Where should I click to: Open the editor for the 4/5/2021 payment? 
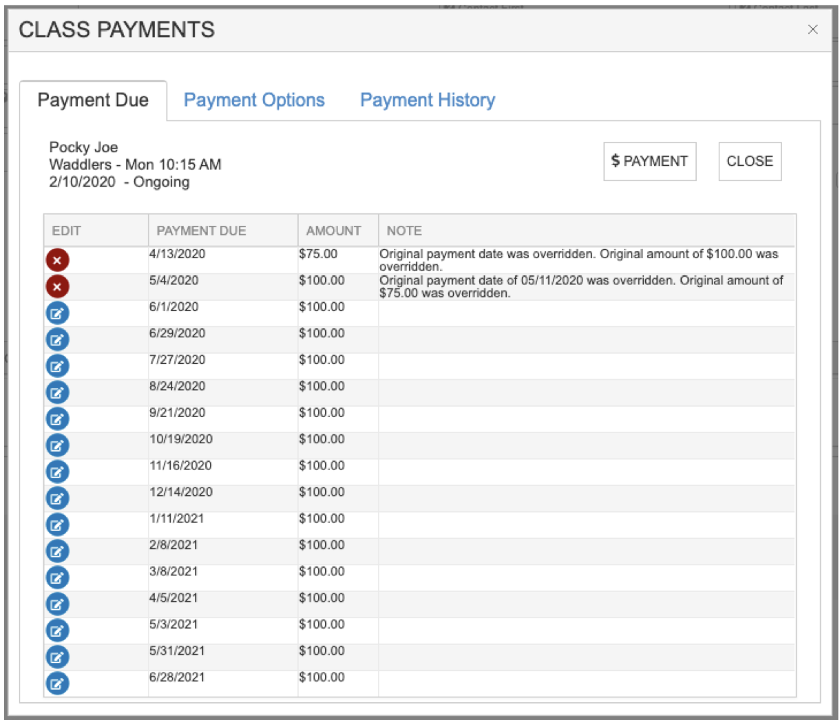(x=57, y=604)
